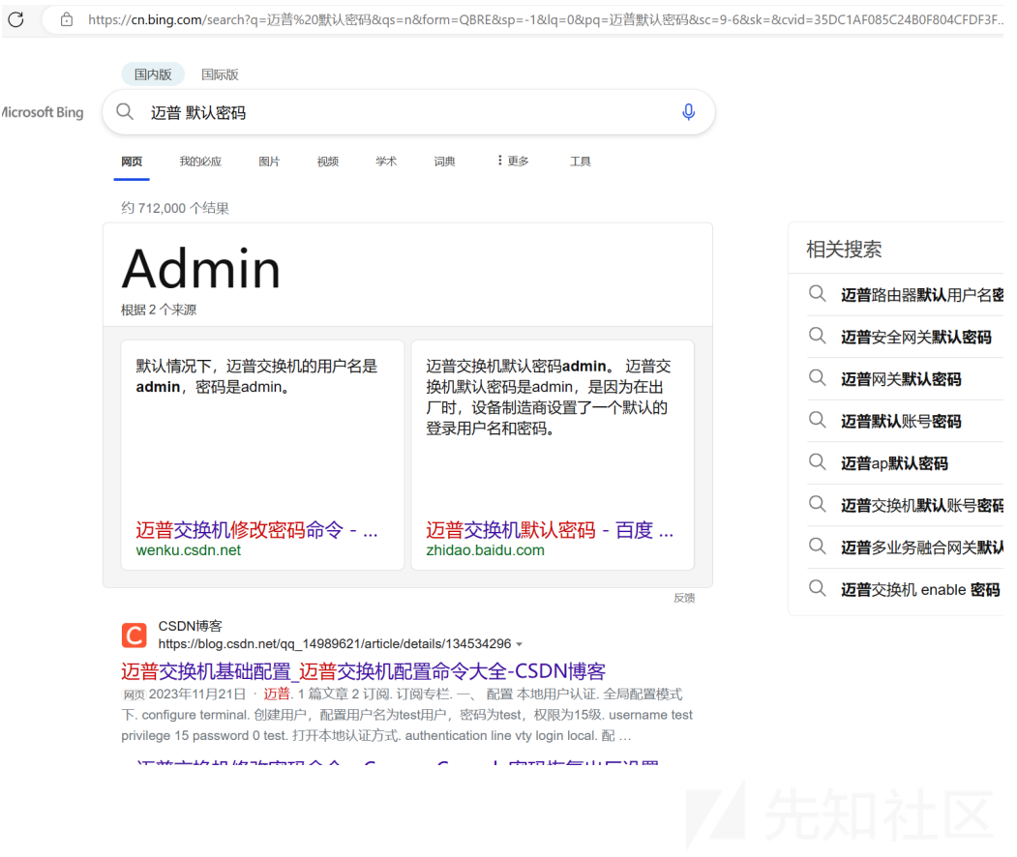Open 迈普交换机基础配置 CSDN博客 result
Viewport: 1017px width, 857px height.
pos(363,671)
